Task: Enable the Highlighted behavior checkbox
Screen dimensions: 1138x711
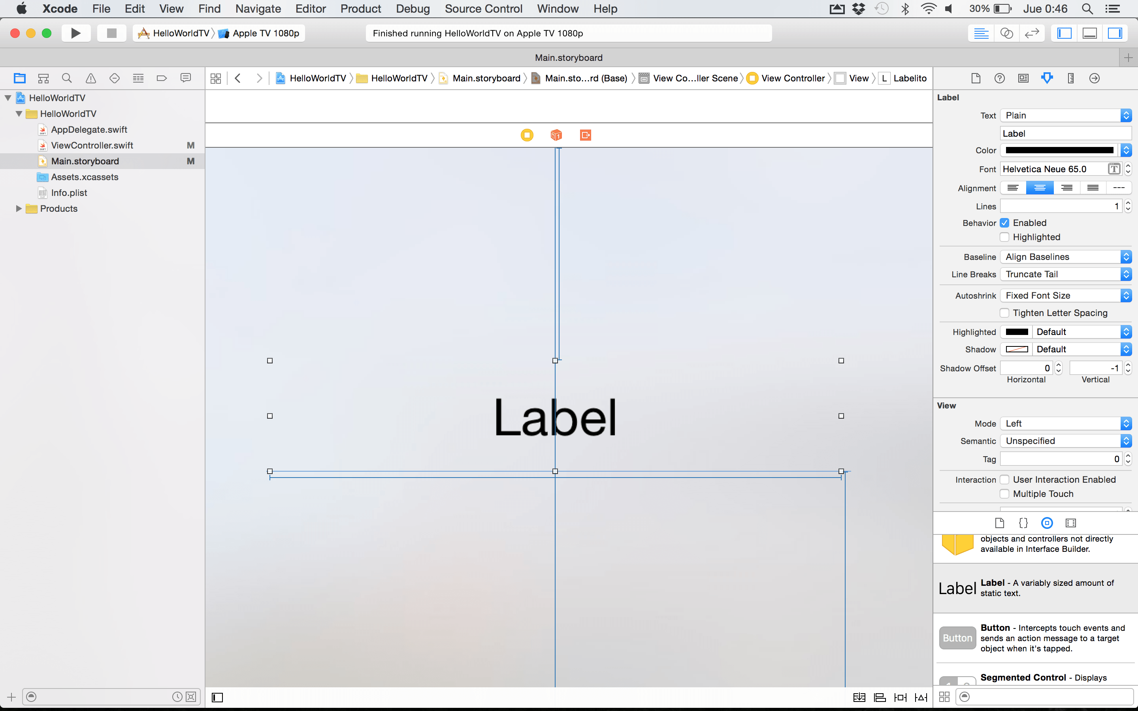Action: [x=1005, y=237]
